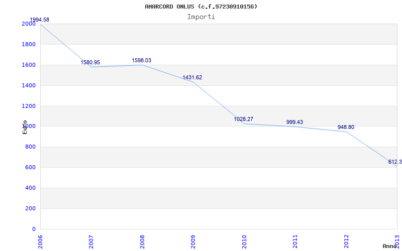Click the 2009 year axis label
Viewport: 402px width, 251px height.
tap(193, 241)
